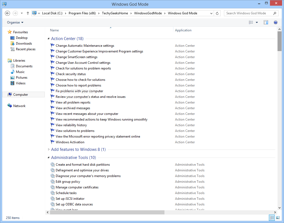Open the address bar history dropdown

point(211,13)
